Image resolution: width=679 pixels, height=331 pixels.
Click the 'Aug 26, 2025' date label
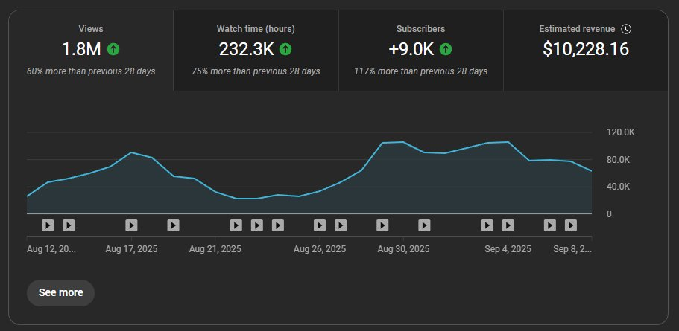pyautogui.click(x=320, y=249)
